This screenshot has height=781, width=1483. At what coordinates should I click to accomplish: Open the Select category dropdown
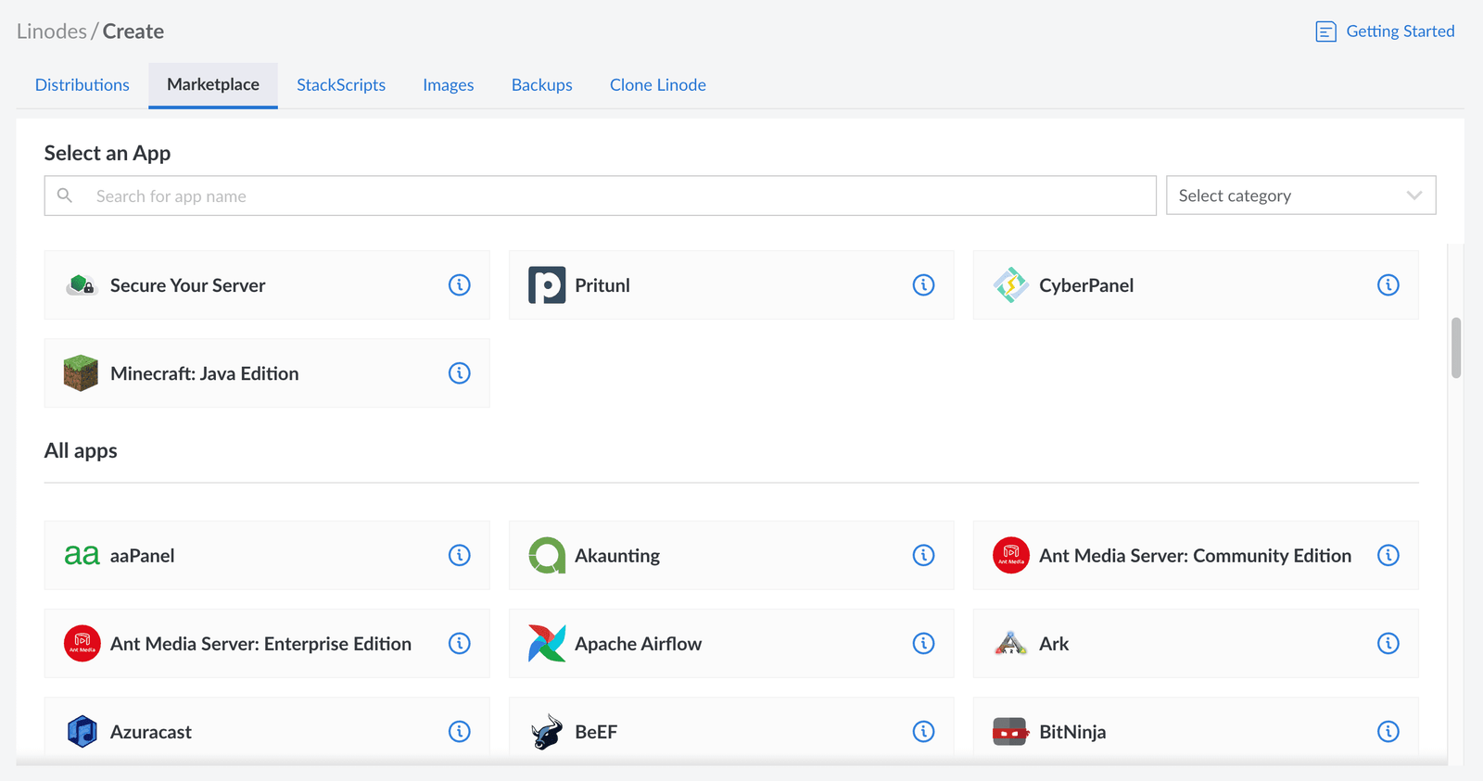coord(1301,195)
